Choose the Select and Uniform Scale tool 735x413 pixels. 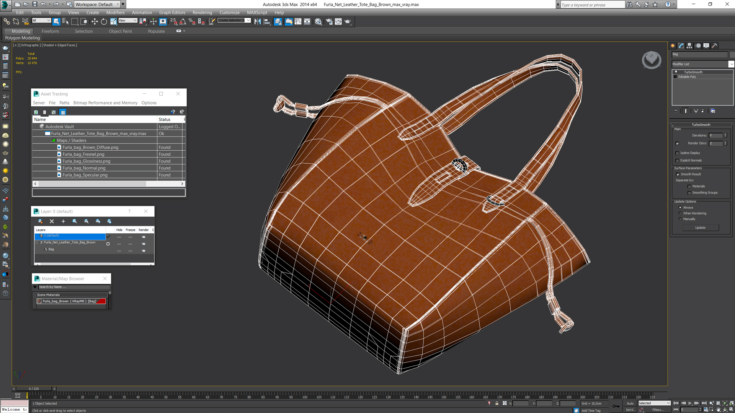[x=113, y=21]
